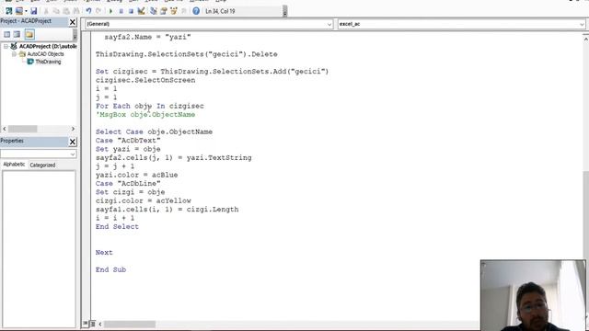Click the line 'Select Case obje.ObjectName'
The image size is (589, 331).
154,131
